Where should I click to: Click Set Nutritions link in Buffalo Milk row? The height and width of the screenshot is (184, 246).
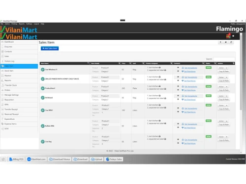pos(190,128)
